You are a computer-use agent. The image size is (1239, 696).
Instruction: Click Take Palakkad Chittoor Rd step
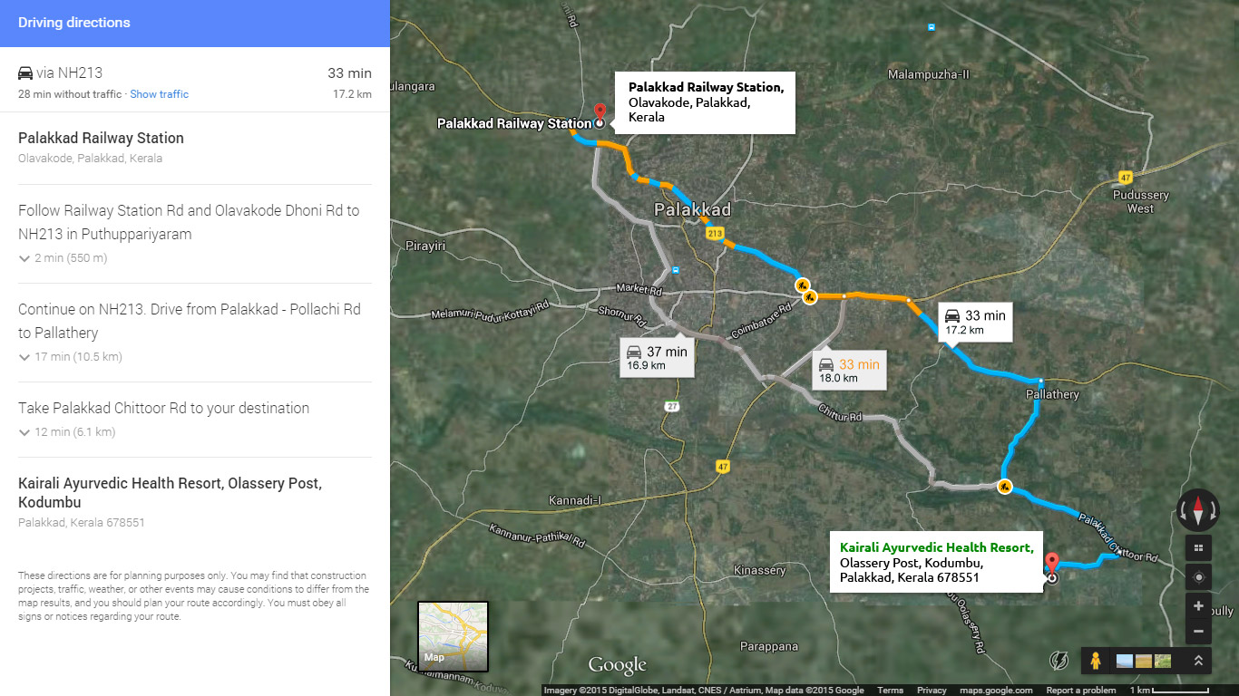[163, 409]
